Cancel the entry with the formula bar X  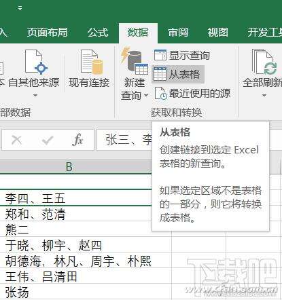(x=16, y=140)
